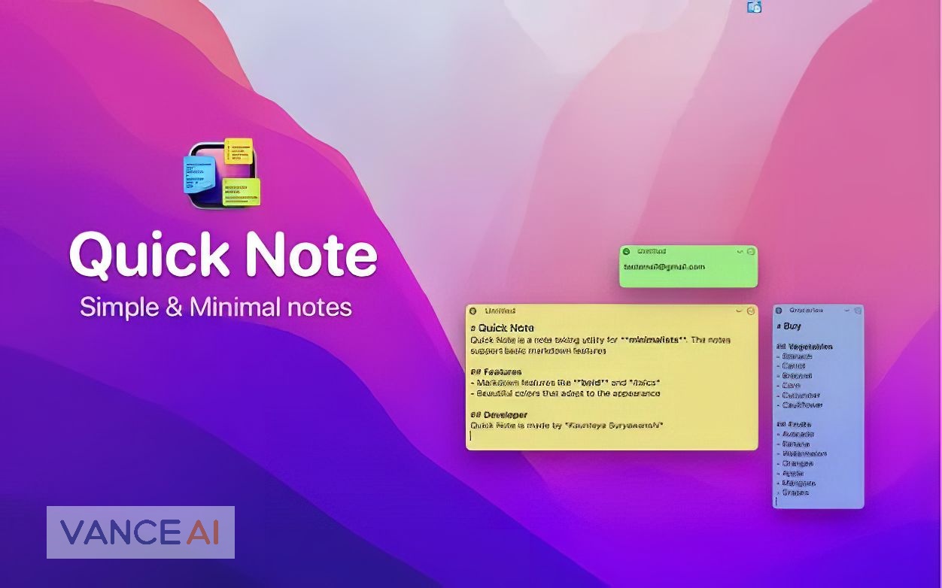942x588 pixels.
Task: Click the "Grapes" line in the blue note
Action: point(793,493)
